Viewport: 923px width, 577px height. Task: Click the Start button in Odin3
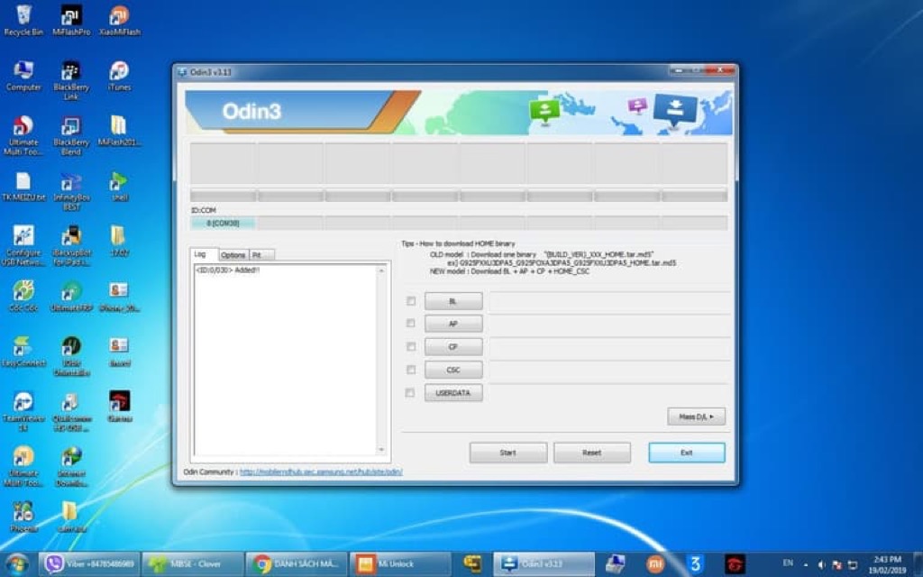(508, 453)
